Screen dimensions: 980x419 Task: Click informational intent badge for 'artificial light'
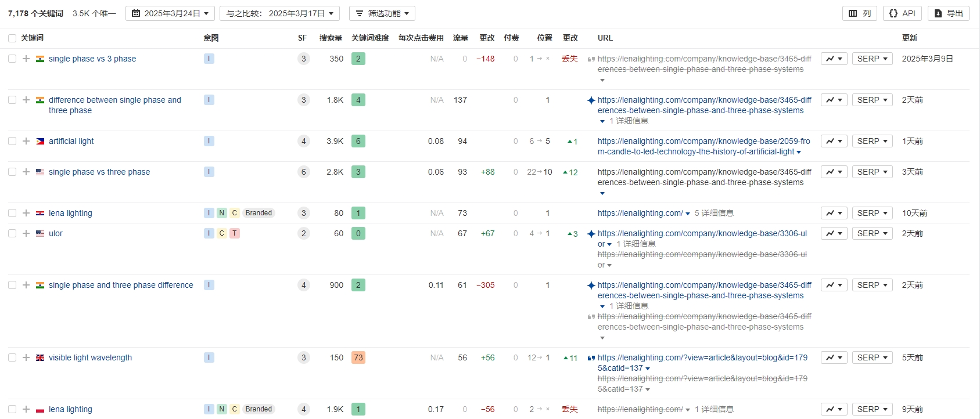209,141
